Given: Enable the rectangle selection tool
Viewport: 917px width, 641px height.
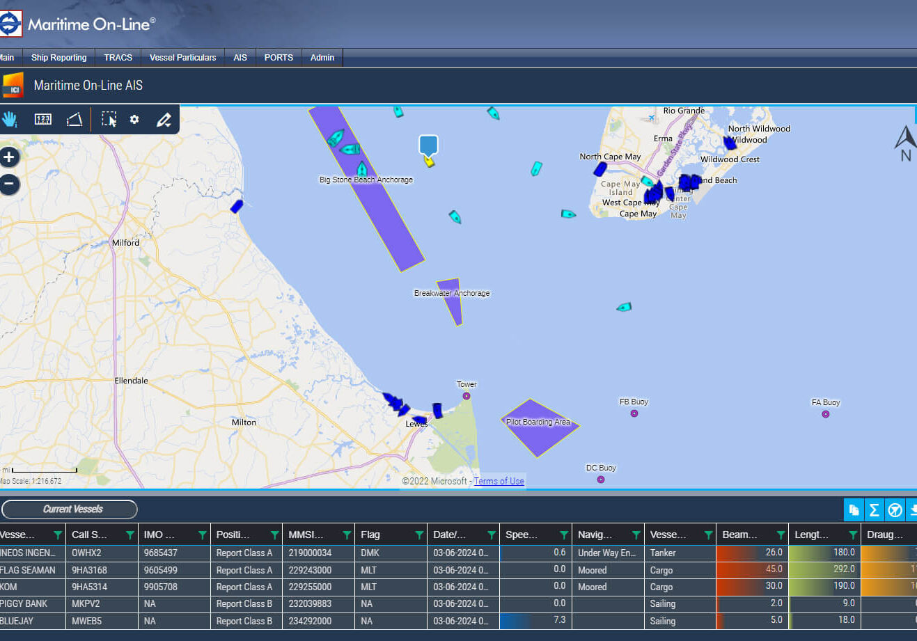Looking at the screenshot, I should [x=109, y=120].
